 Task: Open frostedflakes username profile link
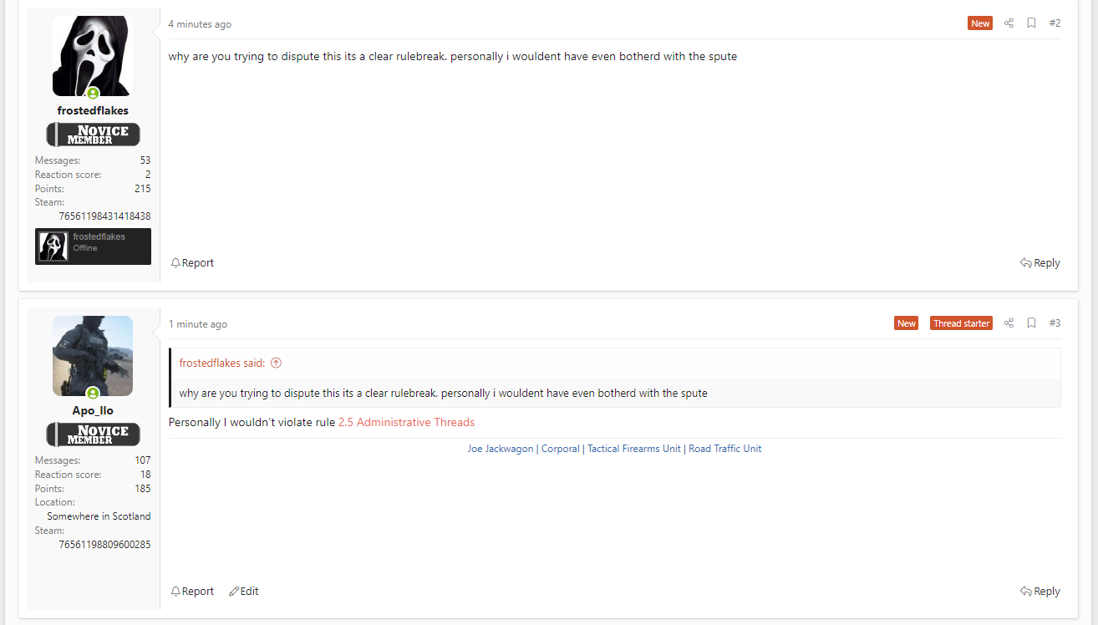tap(93, 110)
